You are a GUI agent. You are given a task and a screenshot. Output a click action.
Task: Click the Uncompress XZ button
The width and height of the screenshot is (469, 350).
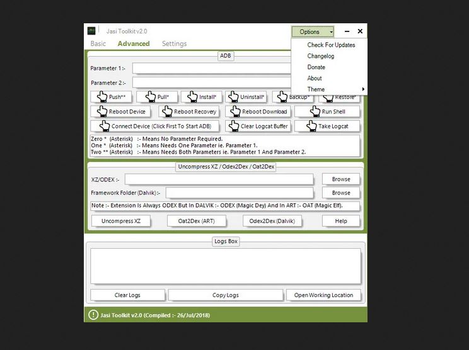121,221
